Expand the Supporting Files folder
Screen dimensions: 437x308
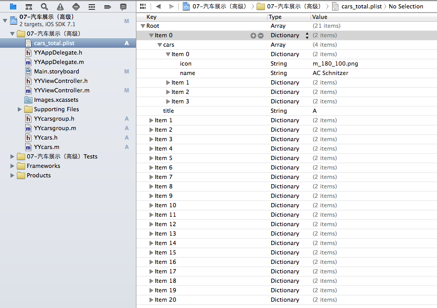(20, 110)
